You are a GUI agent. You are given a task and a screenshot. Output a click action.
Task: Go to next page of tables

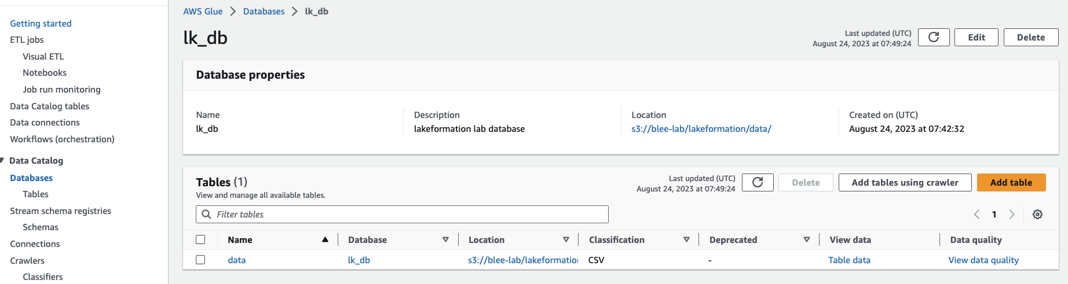[x=1012, y=215]
